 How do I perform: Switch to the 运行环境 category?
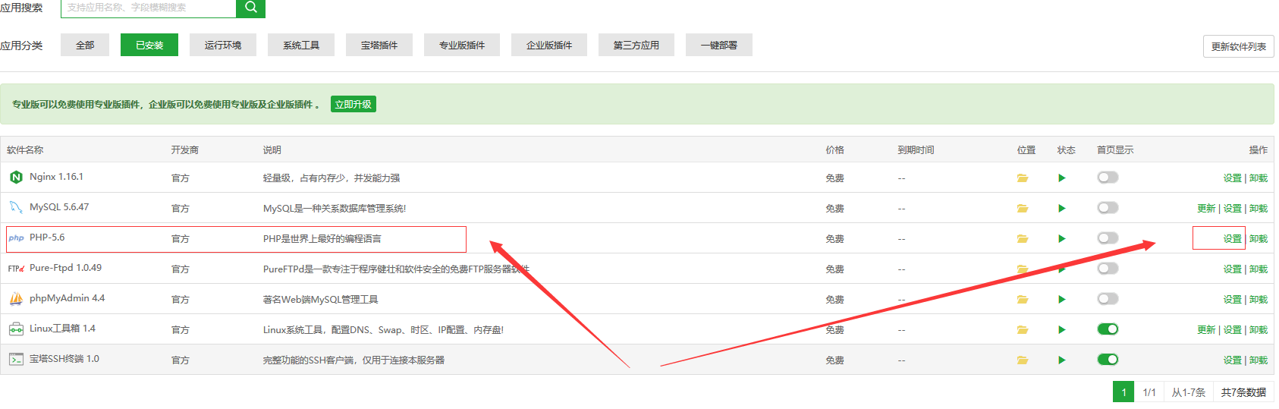(x=223, y=45)
